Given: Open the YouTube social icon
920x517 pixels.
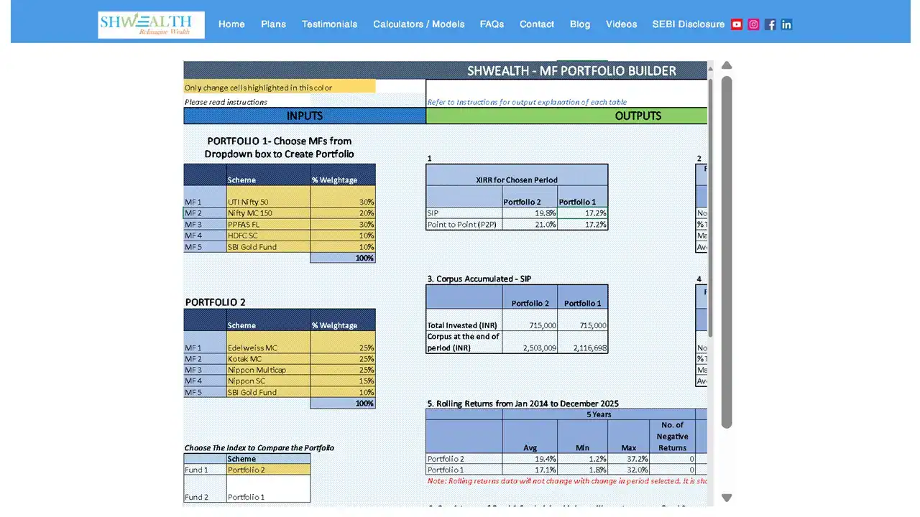Looking at the screenshot, I should (x=737, y=24).
